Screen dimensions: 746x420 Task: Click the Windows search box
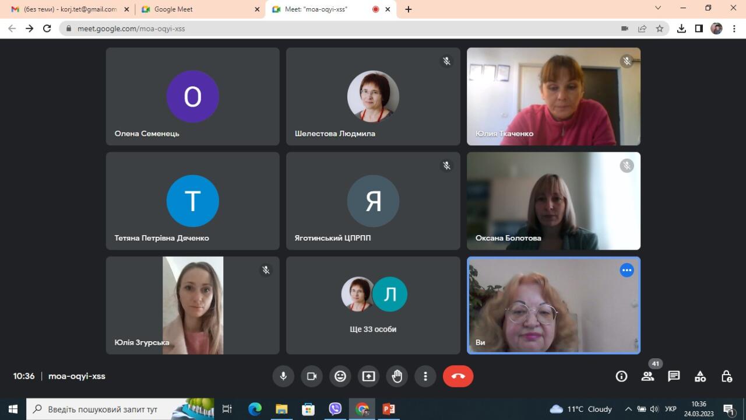coord(120,409)
